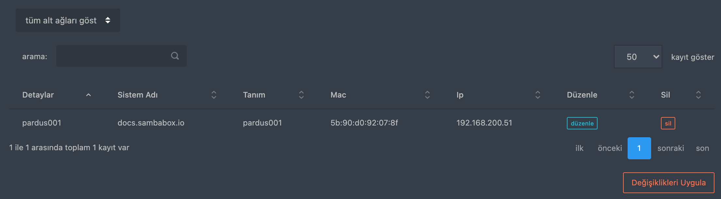Jump to the son page

click(x=702, y=148)
